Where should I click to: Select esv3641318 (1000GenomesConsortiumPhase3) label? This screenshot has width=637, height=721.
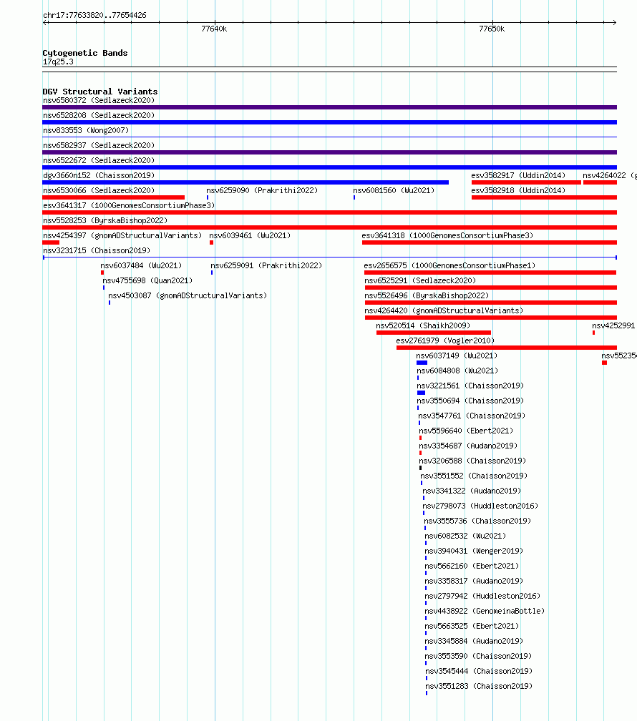click(x=447, y=235)
